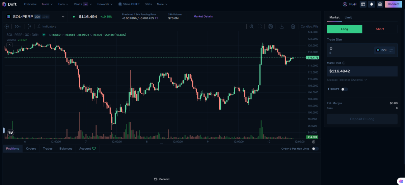
Task: Open Candles: Fills dropdown
Action: click(x=309, y=26)
